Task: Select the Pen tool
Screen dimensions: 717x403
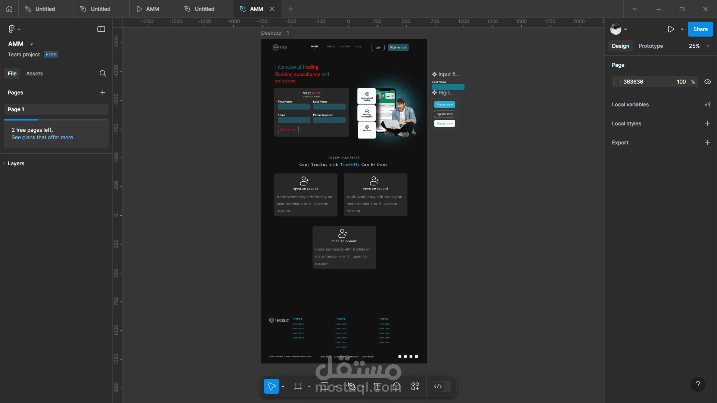Action: 351,386
